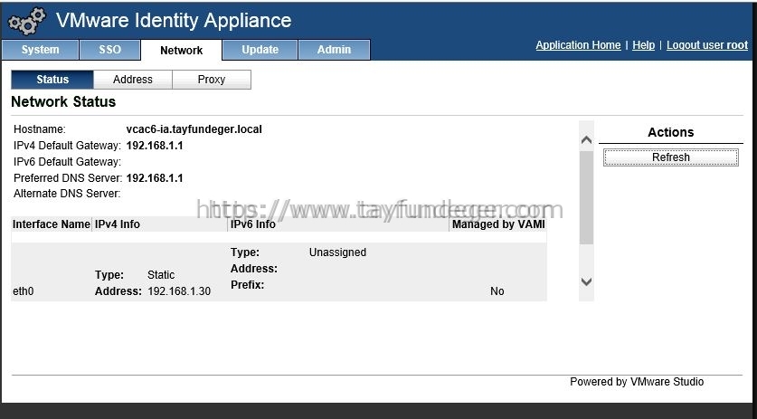Image resolution: width=757 pixels, height=419 pixels.
Task: Click the Static type value
Action: tap(161, 275)
